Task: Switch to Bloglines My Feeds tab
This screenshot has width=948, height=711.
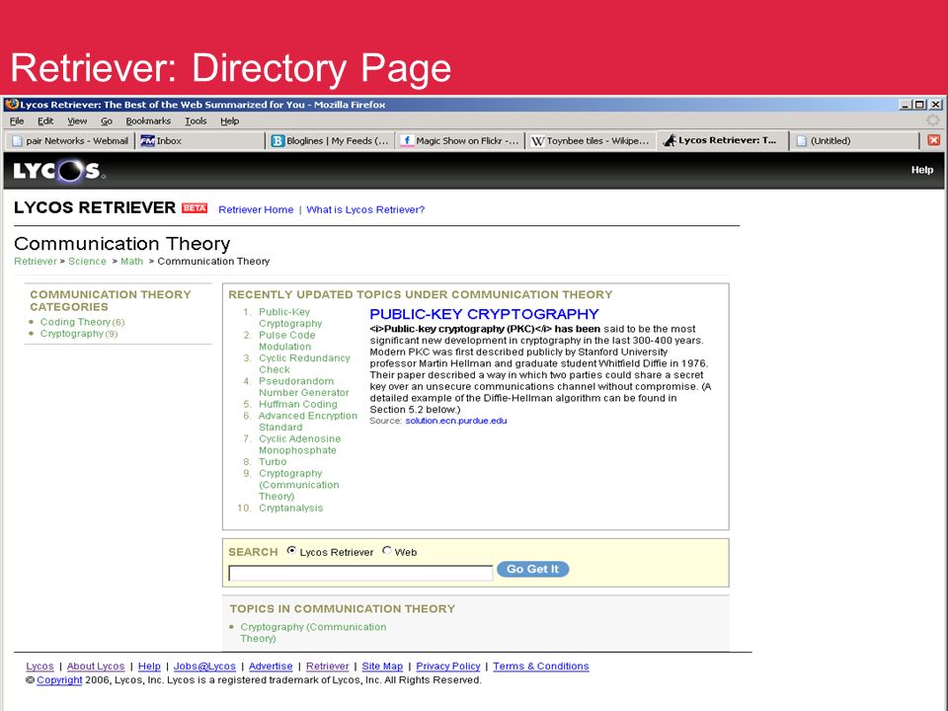Action: (x=330, y=141)
